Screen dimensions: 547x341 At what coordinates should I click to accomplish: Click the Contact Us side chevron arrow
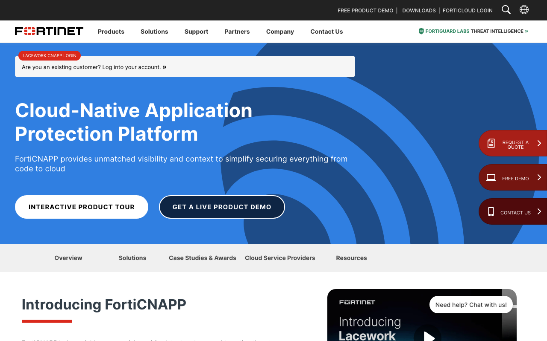click(539, 211)
